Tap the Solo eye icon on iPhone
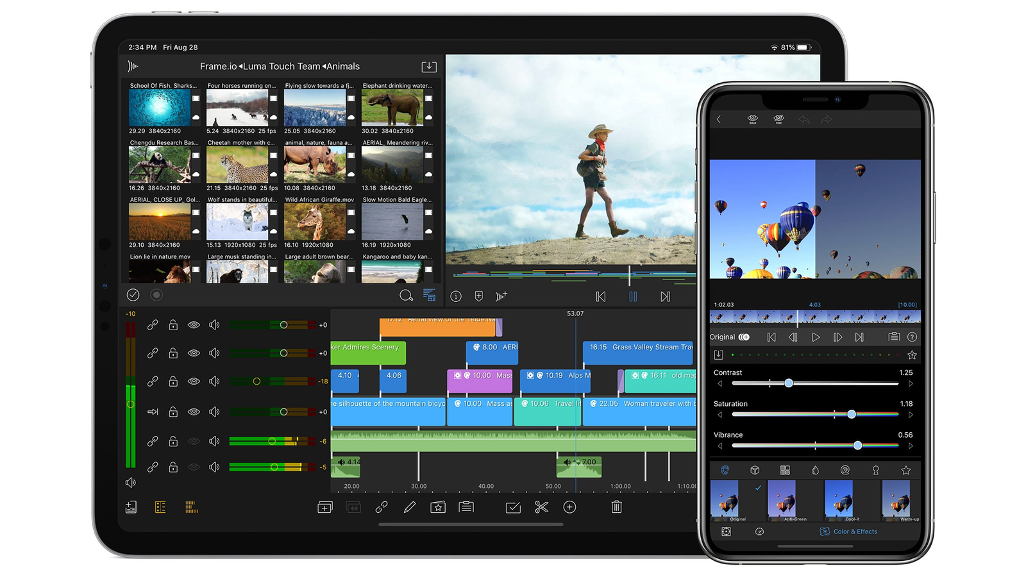The height and width of the screenshot is (577, 1026). [x=753, y=119]
